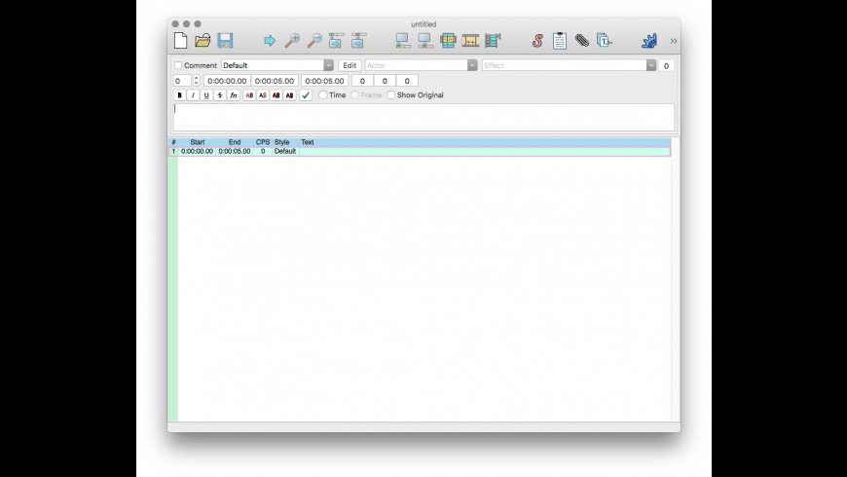
Task: Click the start time field 0:00:00.00
Action: [x=227, y=81]
